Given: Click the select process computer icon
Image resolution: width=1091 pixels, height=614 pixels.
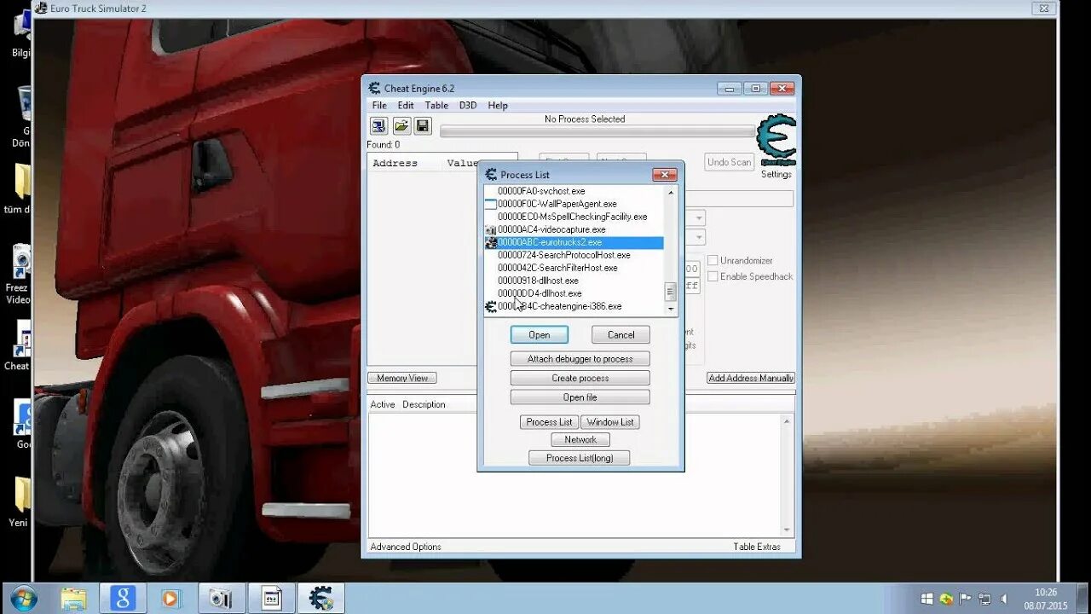Looking at the screenshot, I should pyautogui.click(x=378, y=126).
